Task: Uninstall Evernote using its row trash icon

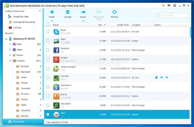Action: pos(156,78)
